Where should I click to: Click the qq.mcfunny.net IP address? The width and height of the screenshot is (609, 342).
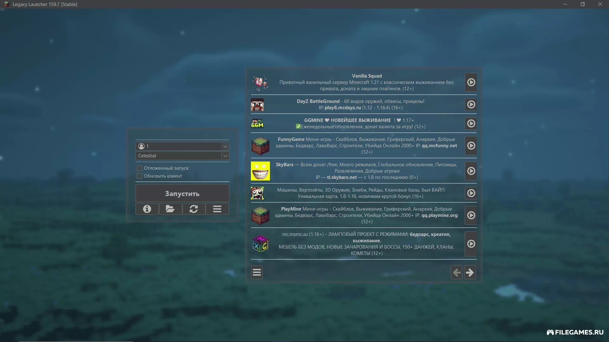[x=439, y=146]
